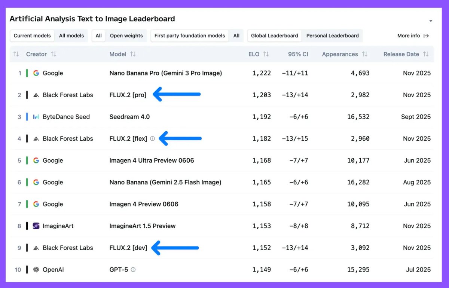Switch the filter to All models
Screen dimensions: 449x288
pos(71,36)
